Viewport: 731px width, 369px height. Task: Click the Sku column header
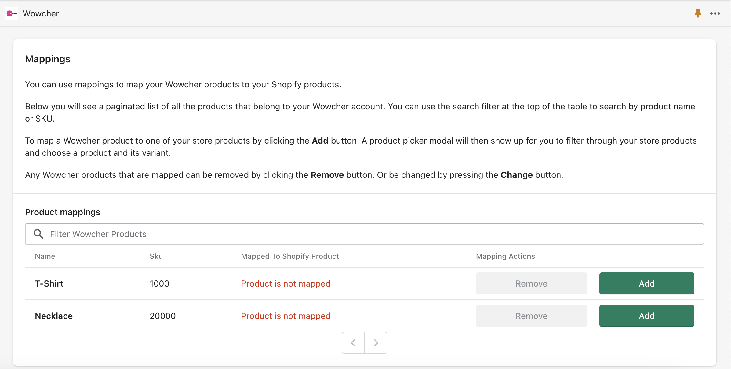(156, 256)
